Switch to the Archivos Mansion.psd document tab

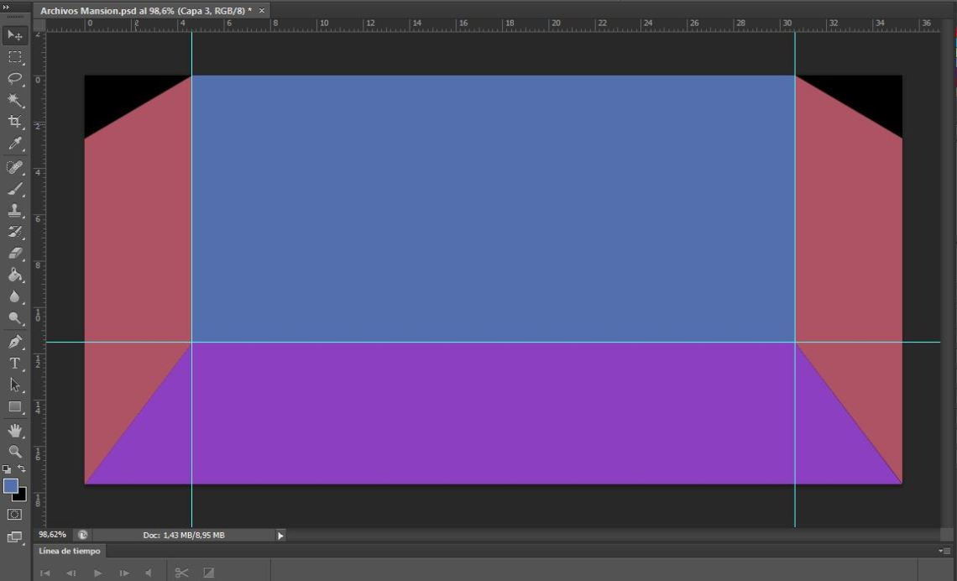(x=145, y=10)
